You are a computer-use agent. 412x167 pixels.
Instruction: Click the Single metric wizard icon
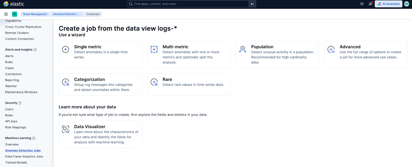(x=66, y=49)
